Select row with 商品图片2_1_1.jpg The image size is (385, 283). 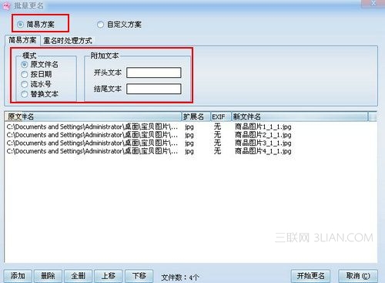[190, 135]
